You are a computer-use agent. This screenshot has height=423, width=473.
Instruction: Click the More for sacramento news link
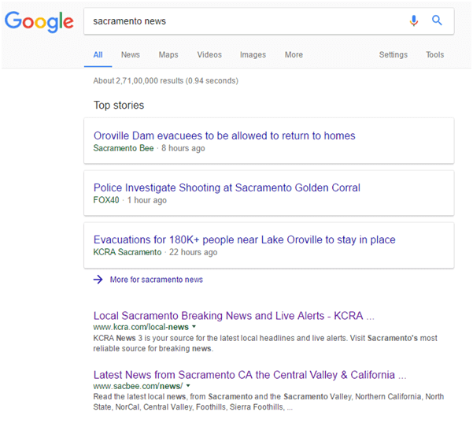pyautogui.click(x=156, y=280)
